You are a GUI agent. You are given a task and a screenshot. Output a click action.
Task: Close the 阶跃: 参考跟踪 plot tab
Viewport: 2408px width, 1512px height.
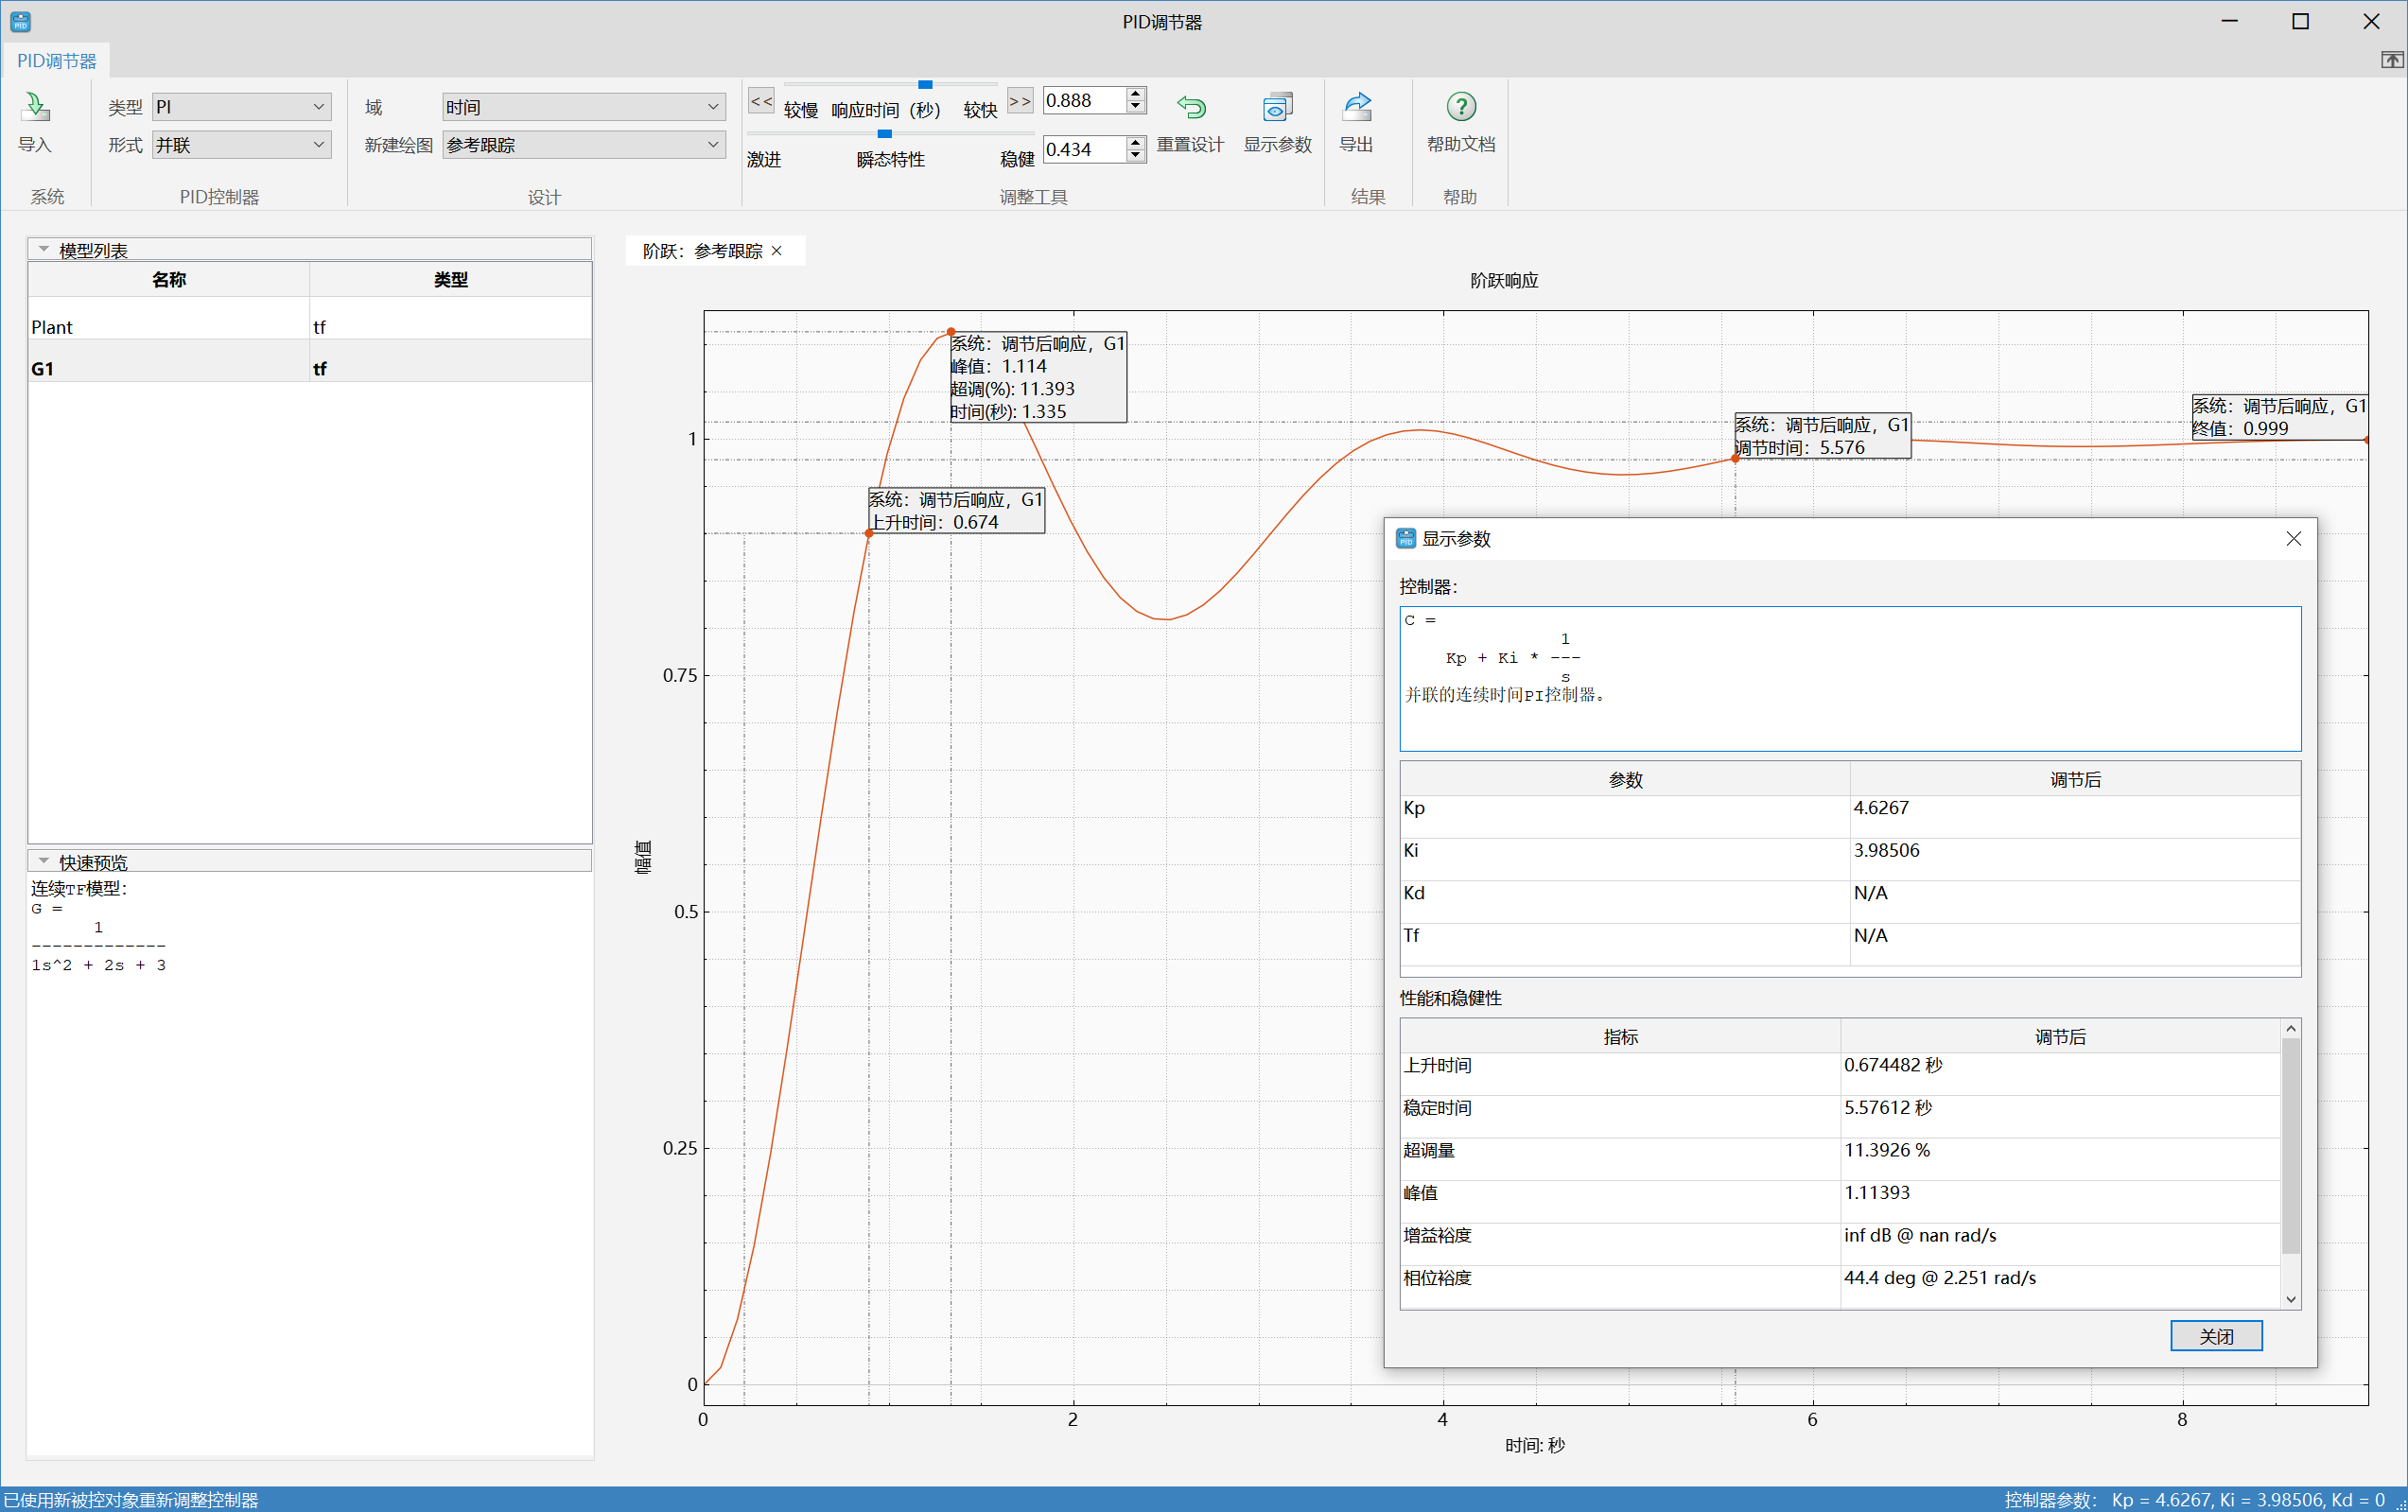tap(777, 251)
